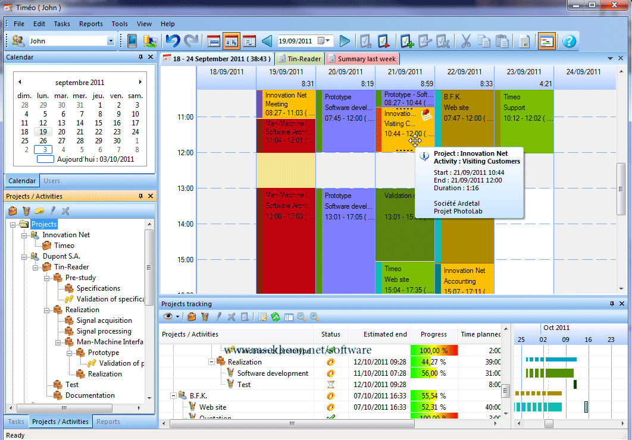Switch to the Tasks tab at bottom left
This screenshot has width=632, height=440.
pyautogui.click(x=15, y=422)
